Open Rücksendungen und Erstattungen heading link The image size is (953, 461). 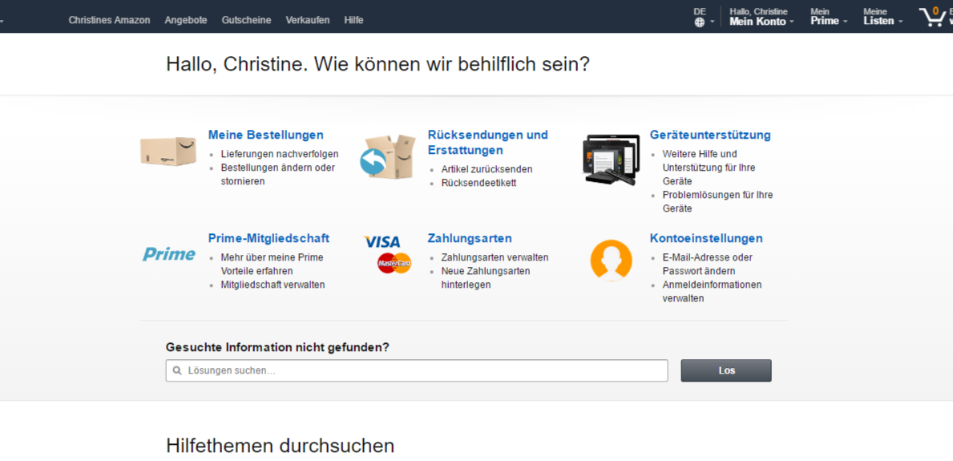pyautogui.click(x=487, y=142)
